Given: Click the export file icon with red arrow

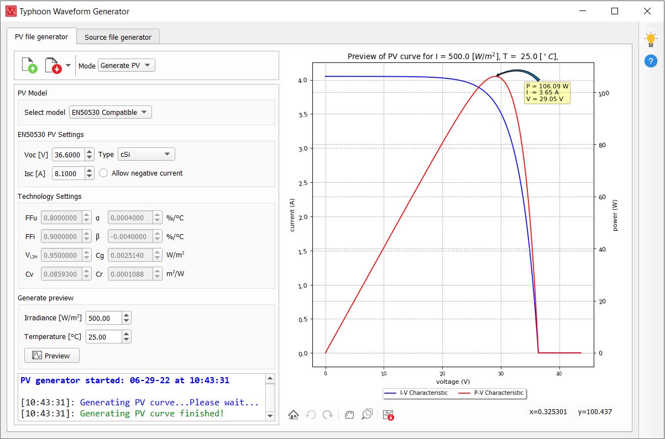Looking at the screenshot, I should point(53,65).
